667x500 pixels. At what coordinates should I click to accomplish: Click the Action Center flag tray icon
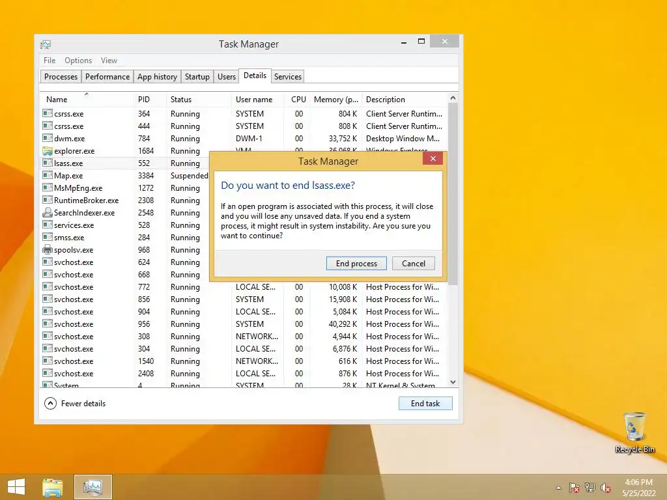574,488
